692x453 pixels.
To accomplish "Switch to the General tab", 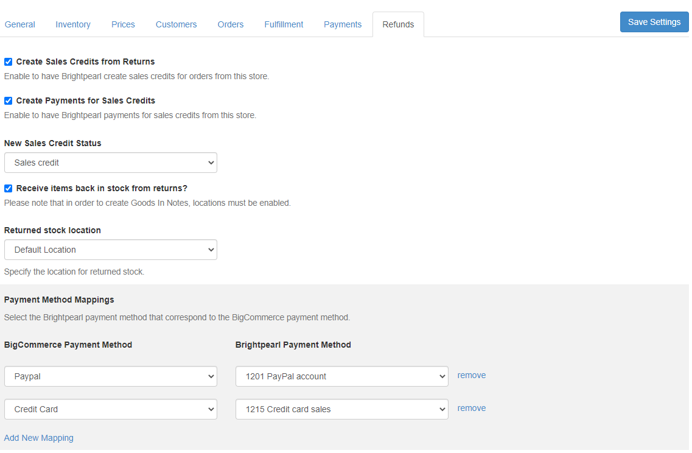I will (19, 24).
